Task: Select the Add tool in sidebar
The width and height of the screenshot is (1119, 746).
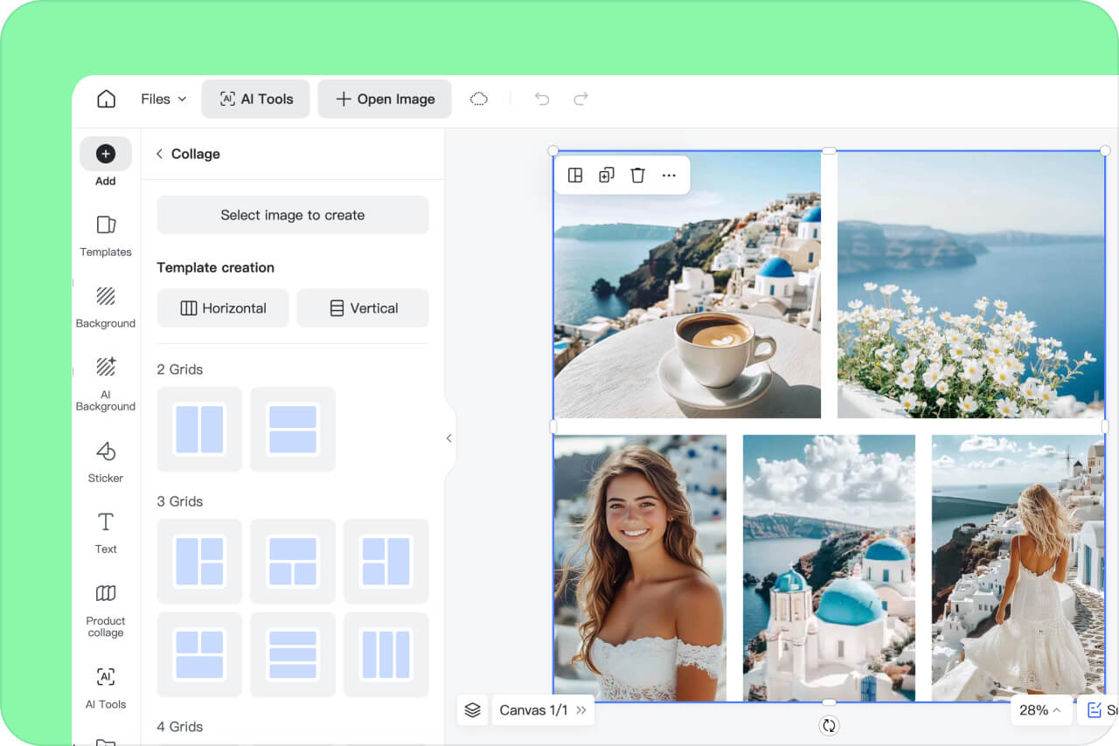Action: 106,162
